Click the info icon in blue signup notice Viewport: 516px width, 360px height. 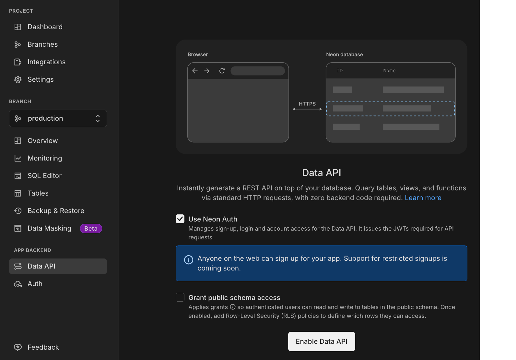pos(189,260)
